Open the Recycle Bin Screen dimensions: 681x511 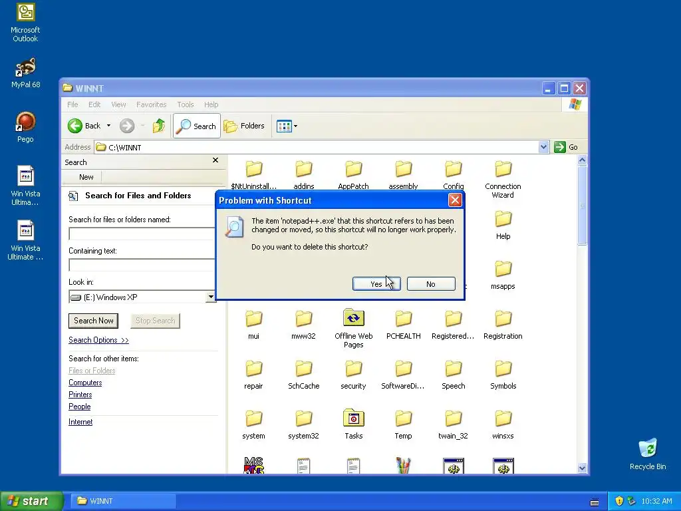[x=648, y=454]
